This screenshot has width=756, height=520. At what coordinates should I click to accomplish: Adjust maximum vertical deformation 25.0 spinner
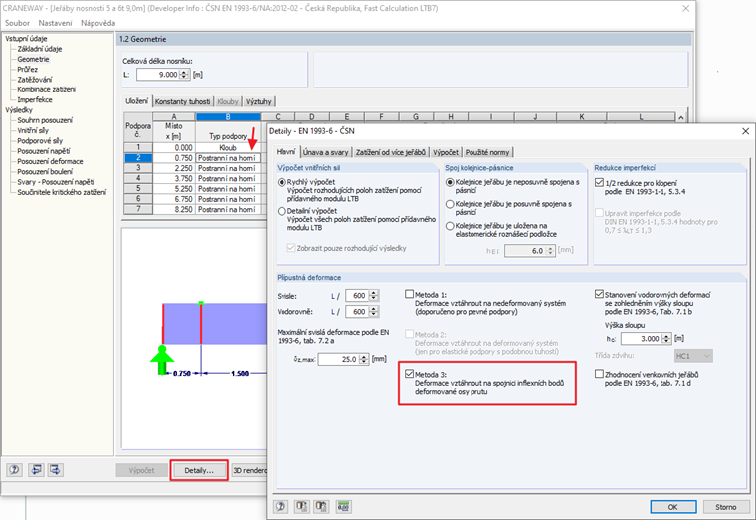pyautogui.click(x=364, y=359)
